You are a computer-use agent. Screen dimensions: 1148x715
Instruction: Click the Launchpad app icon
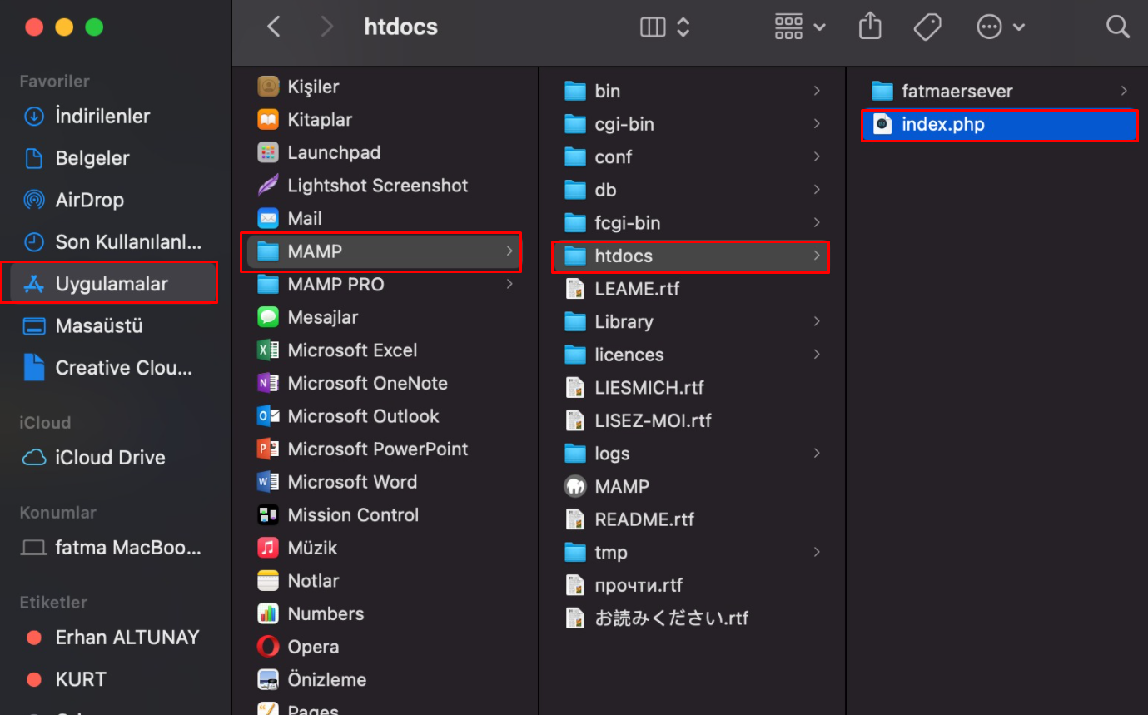(x=268, y=152)
